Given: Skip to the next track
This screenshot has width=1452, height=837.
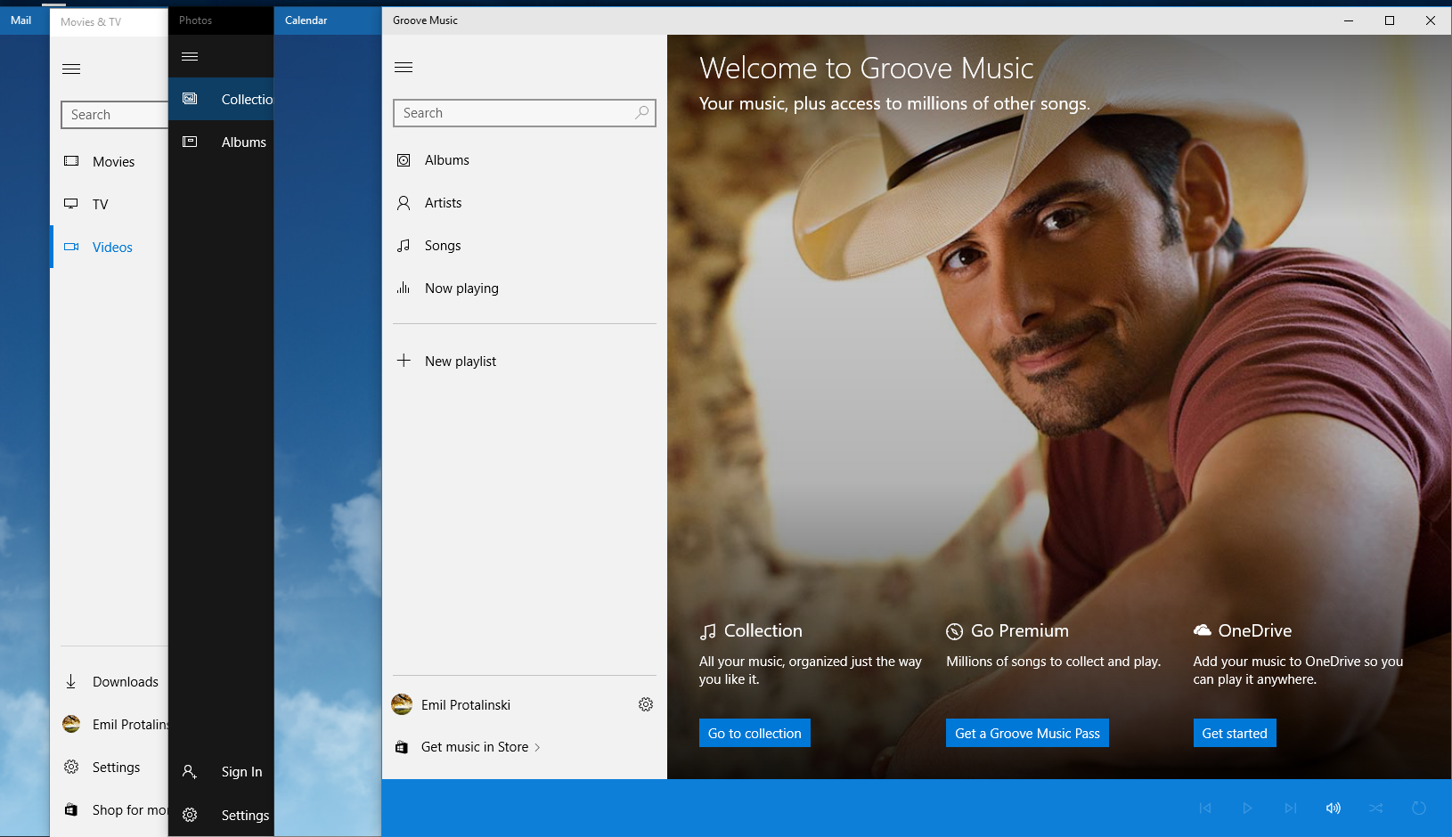Looking at the screenshot, I should coord(1291,808).
